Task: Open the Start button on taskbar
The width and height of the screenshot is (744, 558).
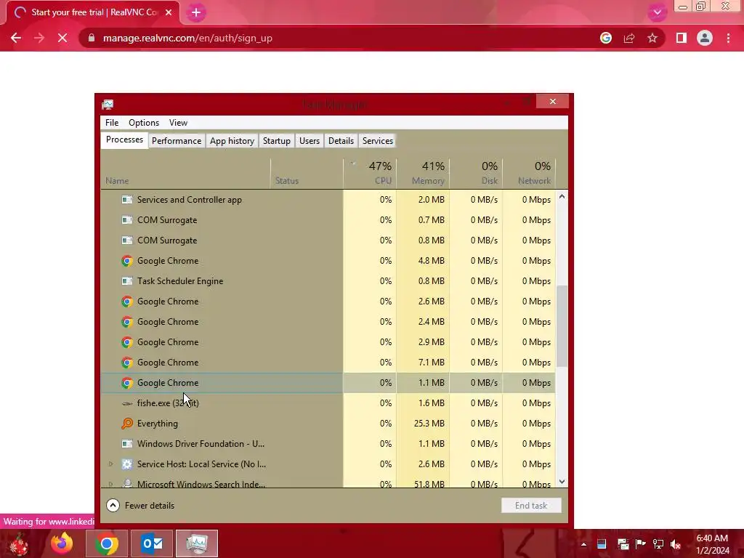Action: [x=19, y=543]
